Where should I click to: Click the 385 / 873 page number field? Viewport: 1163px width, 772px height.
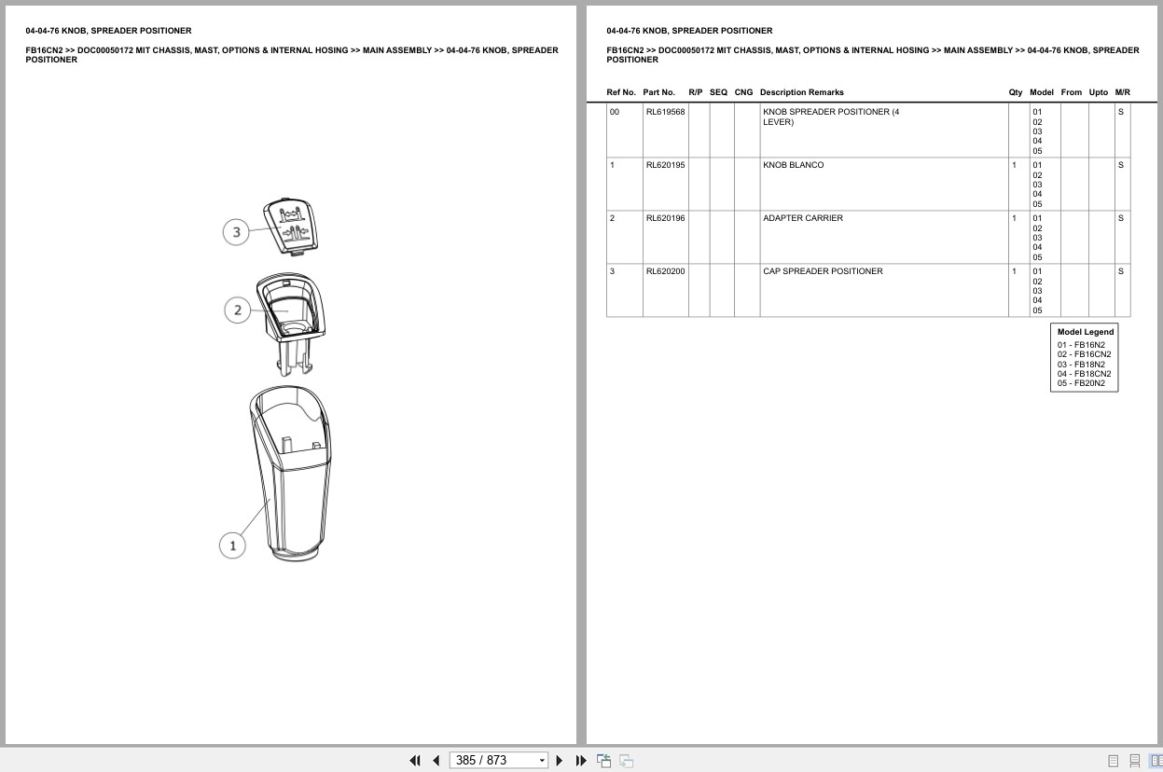point(492,761)
